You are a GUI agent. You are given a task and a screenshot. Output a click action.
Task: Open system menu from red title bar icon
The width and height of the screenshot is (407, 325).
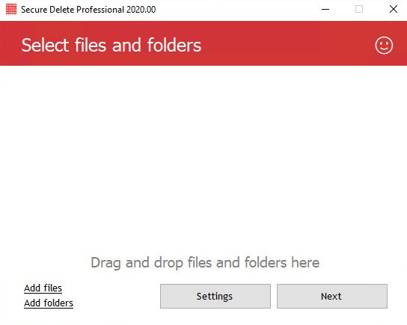click(11, 9)
